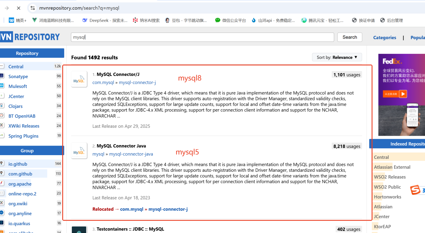Filter by org.anyline group
425x233 pixels.
pos(20,214)
